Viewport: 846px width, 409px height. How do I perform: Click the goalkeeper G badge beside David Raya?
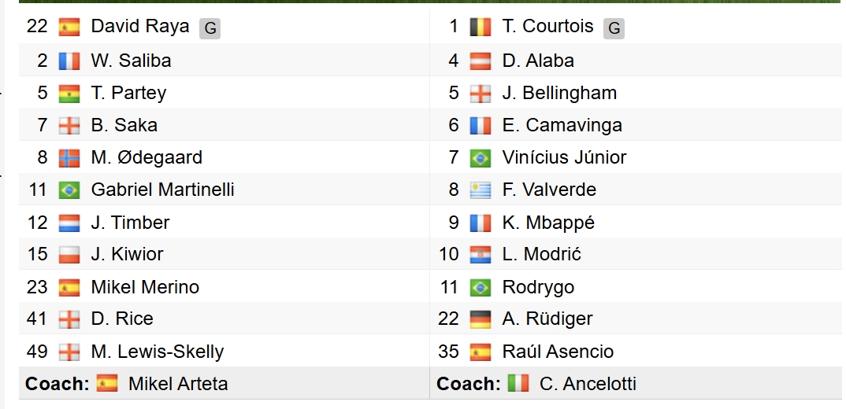[210, 28]
